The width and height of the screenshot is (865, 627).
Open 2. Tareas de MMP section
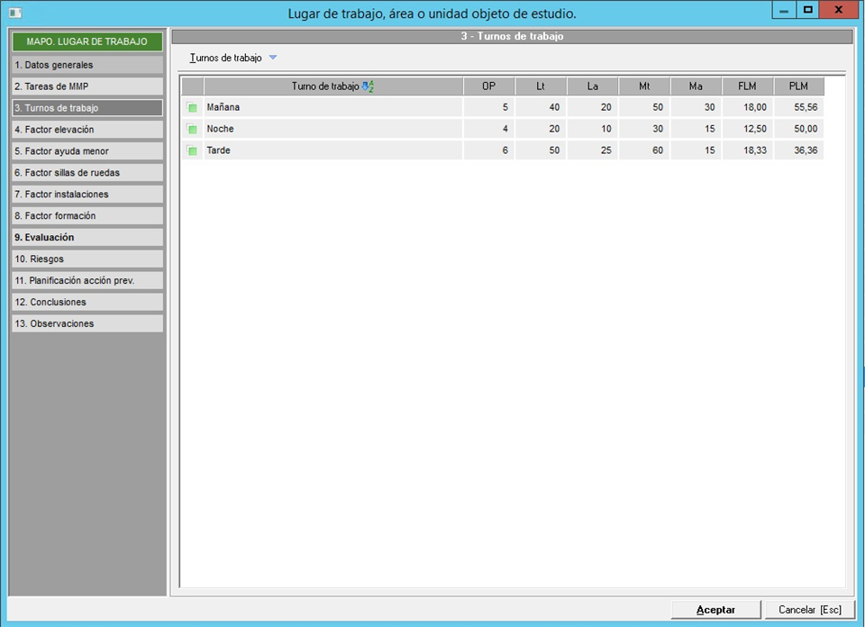[87, 86]
